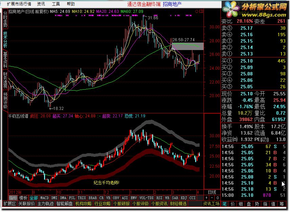This screenshot has height=212, width=290.
Task: Open the 个股研报 link
Action: [122, 204]
